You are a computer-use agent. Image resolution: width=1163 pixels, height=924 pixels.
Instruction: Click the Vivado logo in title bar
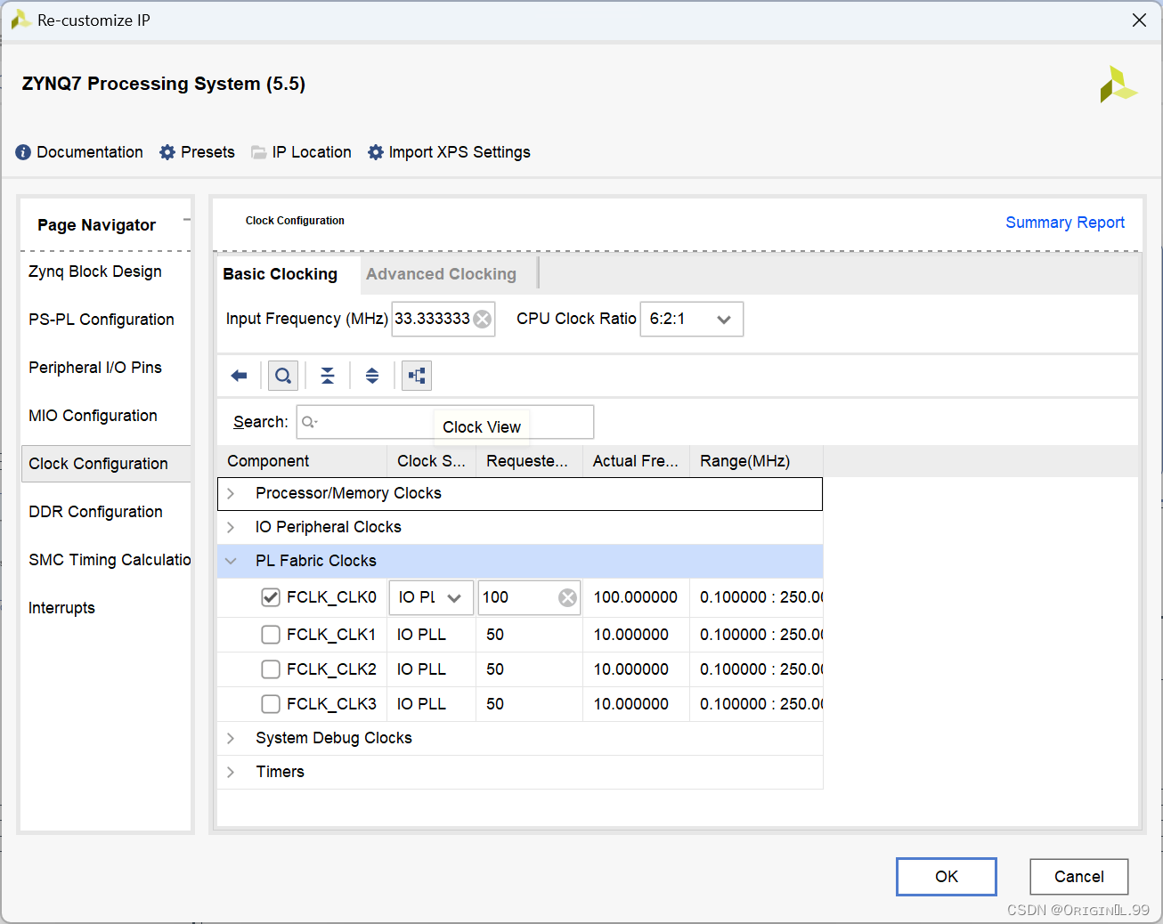20,20
